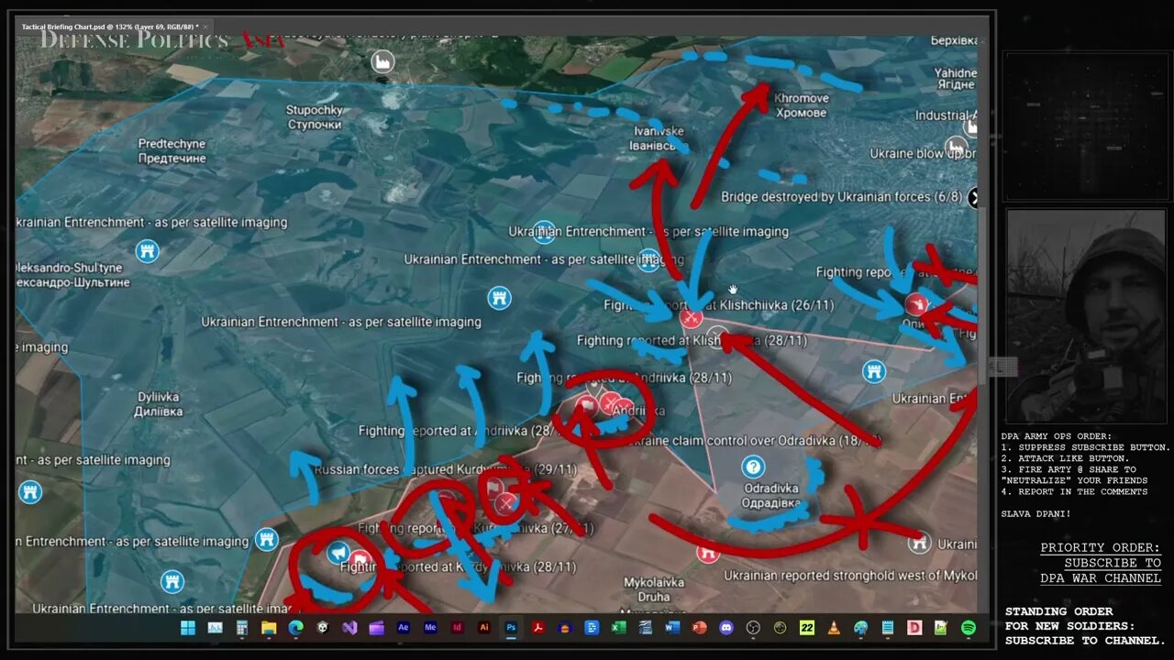1174x660 pixels.
Task: Click 'Ukrainian reported stronghold west of Mykol' label
Action: tap(850, 576)
